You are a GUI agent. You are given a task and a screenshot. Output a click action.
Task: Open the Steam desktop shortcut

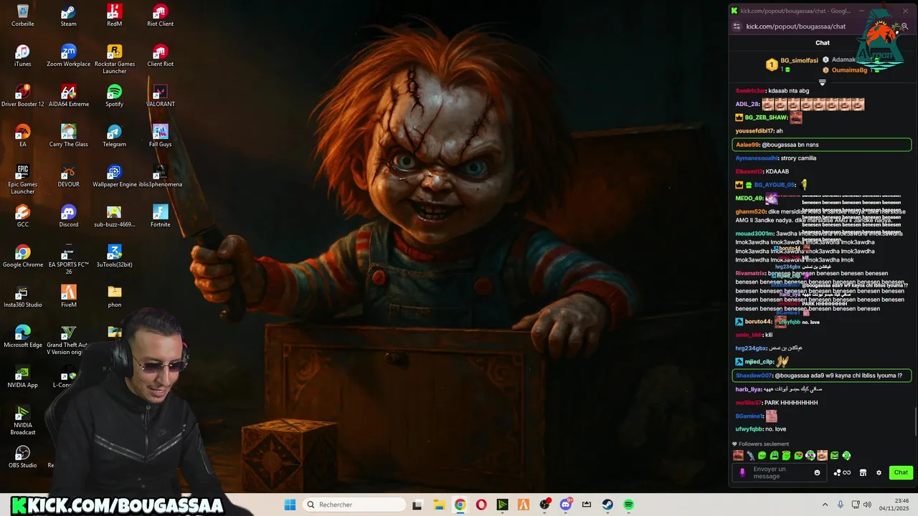[x=68, y=15]
